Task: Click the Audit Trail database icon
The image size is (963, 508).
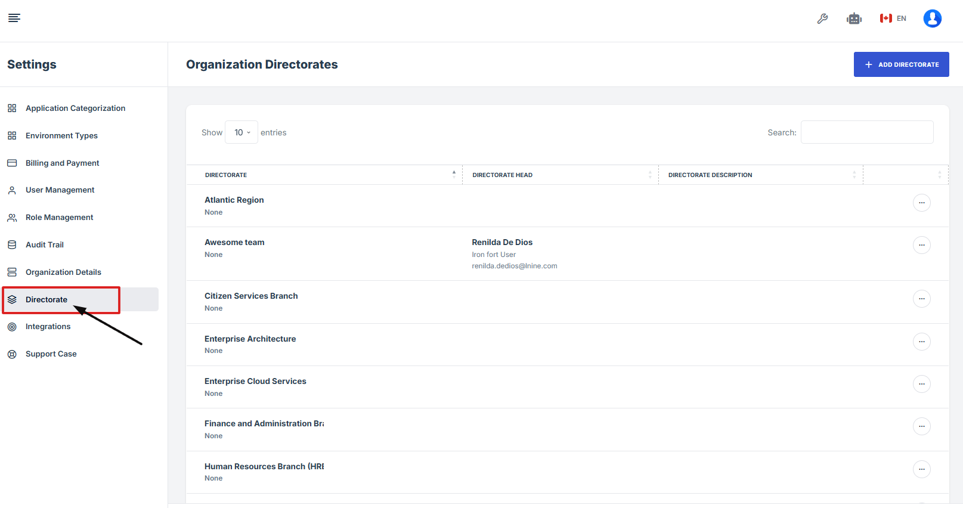Action: click(x=12, y=244)
